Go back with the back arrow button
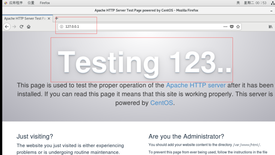The width and height of the screenshot is (275, 155). (x=7, y=27)
